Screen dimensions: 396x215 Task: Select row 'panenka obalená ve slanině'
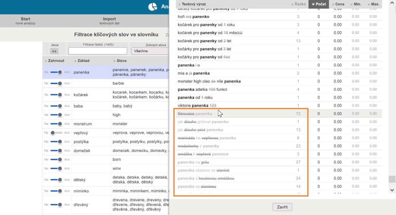point(279,170)
